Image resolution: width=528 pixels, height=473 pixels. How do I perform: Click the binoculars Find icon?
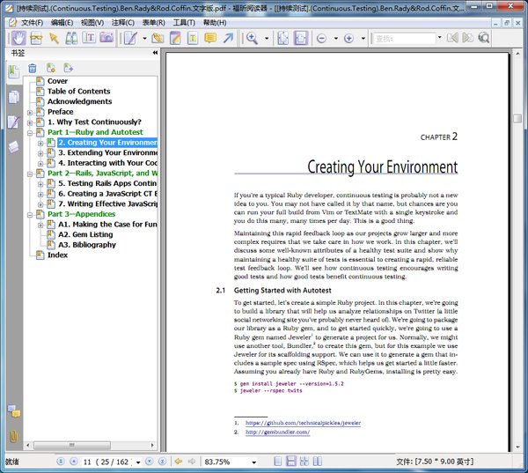click(x=71, y=38)
